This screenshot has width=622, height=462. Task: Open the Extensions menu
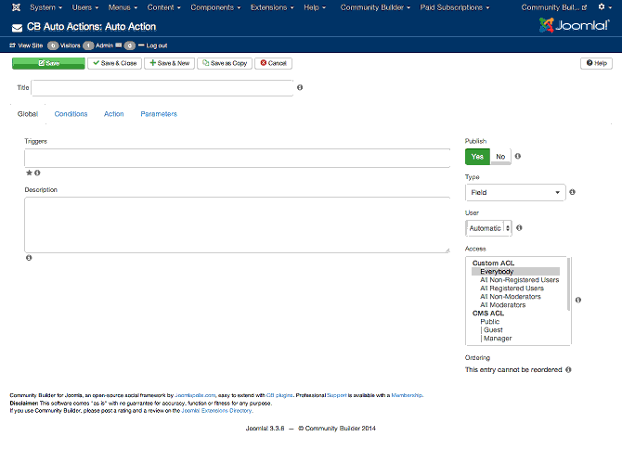click(272, 7)
